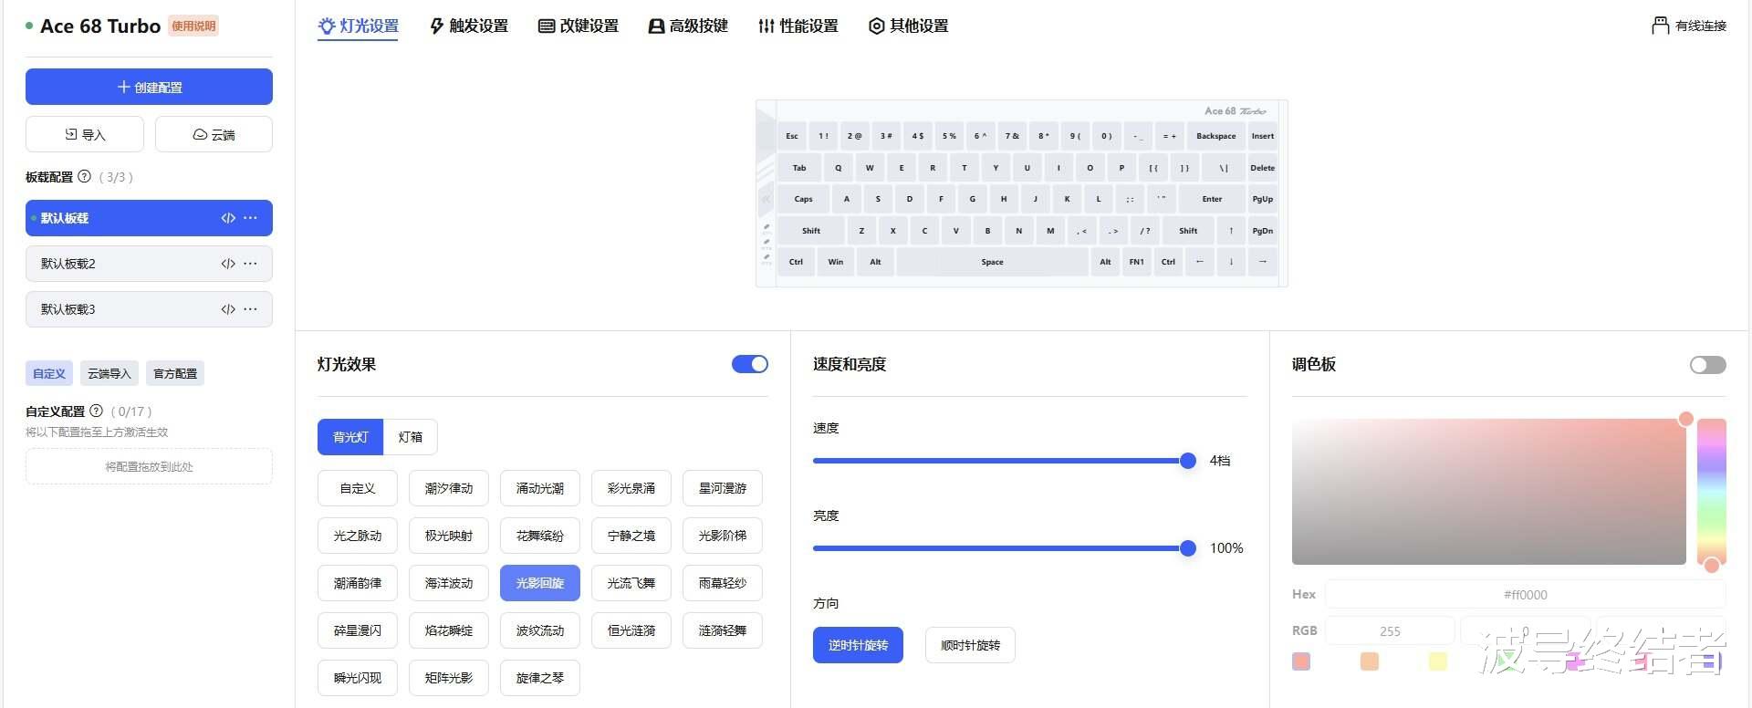Click the 导入 button
This screenshot has height=708, width=1752.
pos(85,134)
